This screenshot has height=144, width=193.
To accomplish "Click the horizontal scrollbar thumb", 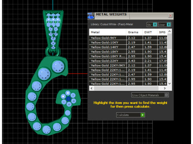I will (126, 88).
